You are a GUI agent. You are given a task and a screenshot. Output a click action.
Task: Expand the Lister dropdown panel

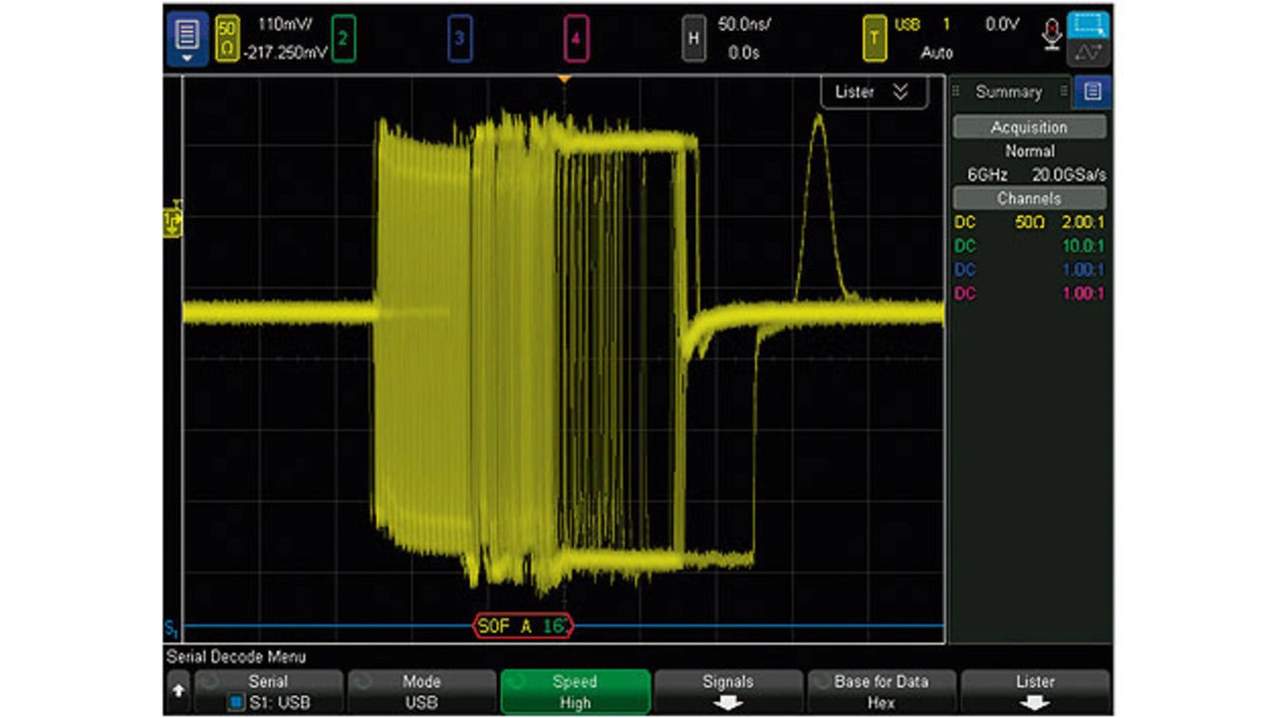coord(873,92)
